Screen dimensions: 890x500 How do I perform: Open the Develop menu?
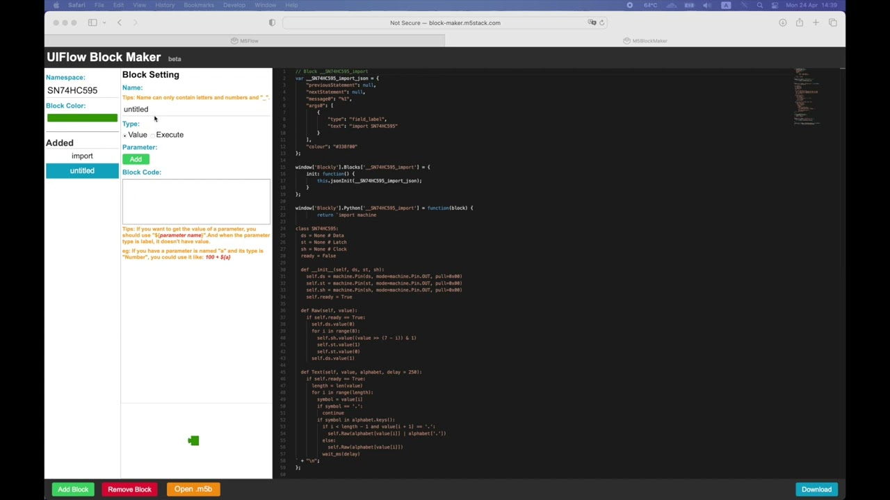coord(234,5)
